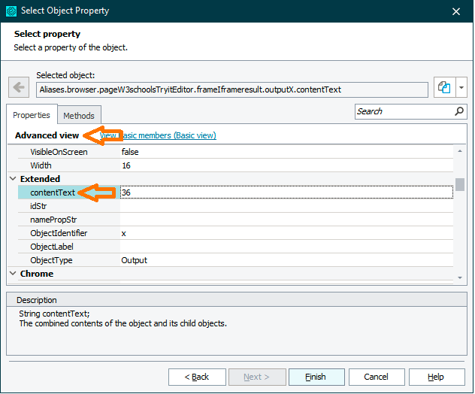Image resolution: width=475 pixels, height=394 pixels.
Task: Collapse the Extended property group
Action: (13, 179)
